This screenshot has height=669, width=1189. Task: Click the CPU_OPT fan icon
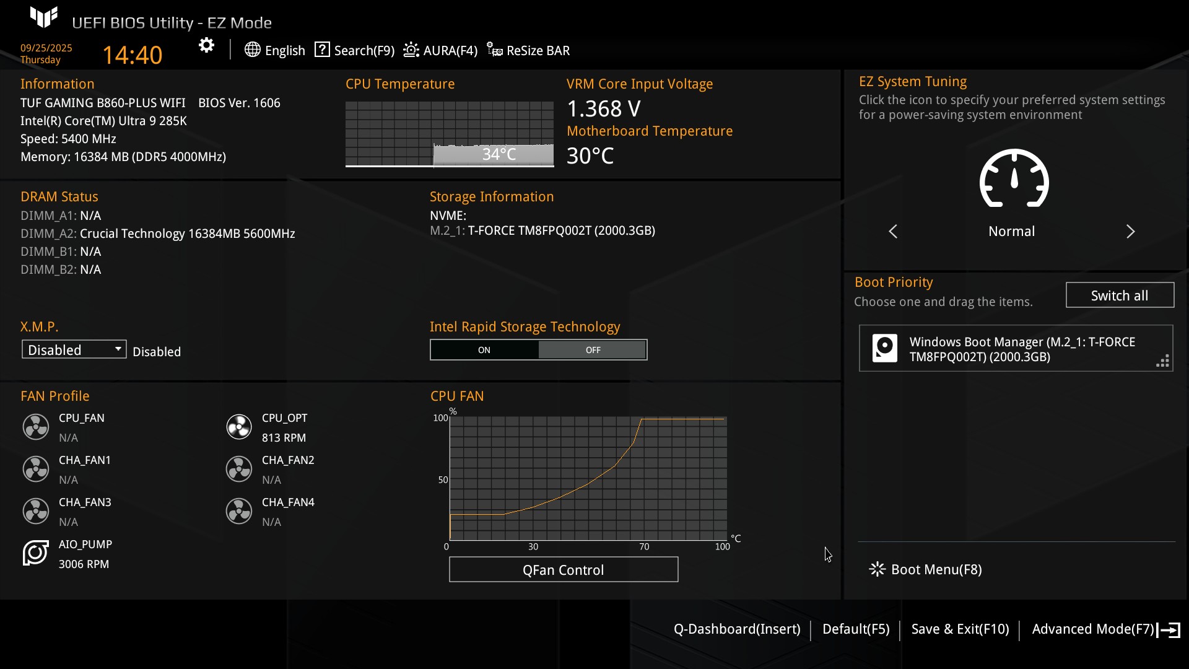coord(239,427)
